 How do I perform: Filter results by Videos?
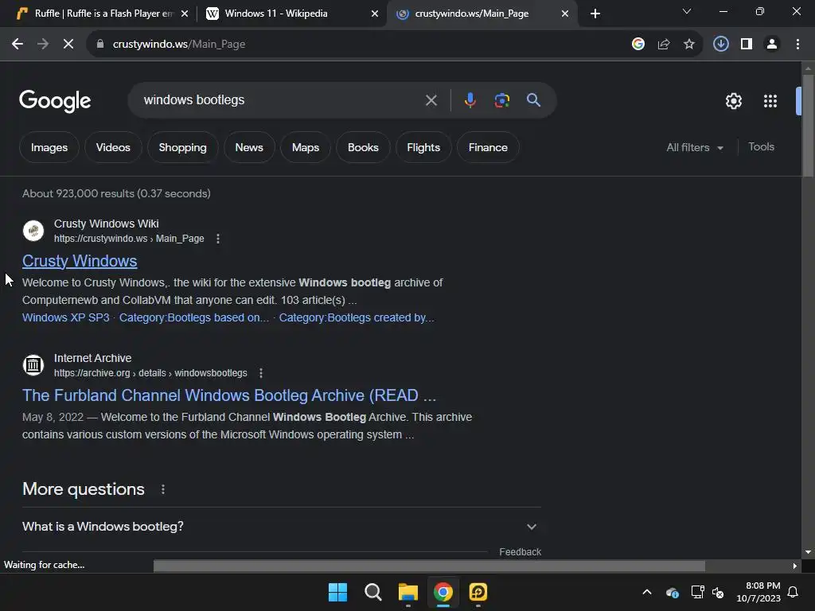(x=113, y=147)
